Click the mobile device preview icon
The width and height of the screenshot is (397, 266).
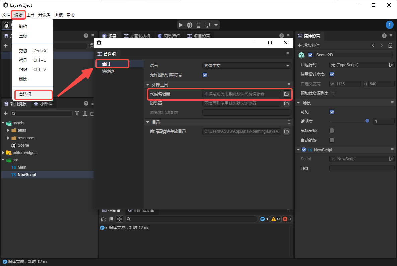click(x=198, y=25)
